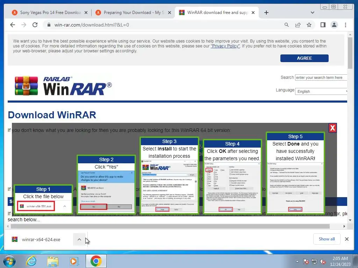The width and height of the screenshot is (358, 268).
Task: Click the share page icon
Action: (x=298, y=25)
